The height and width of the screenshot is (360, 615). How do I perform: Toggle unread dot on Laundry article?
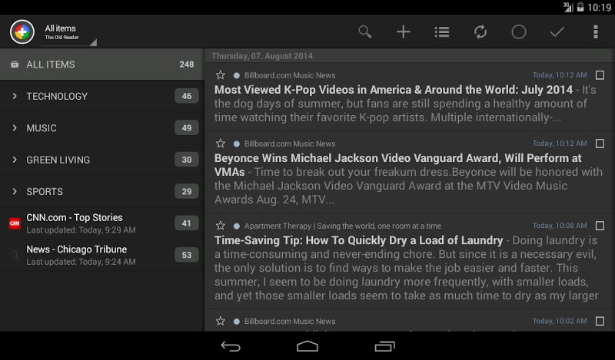pyautogui.click(x=237, y=226)
